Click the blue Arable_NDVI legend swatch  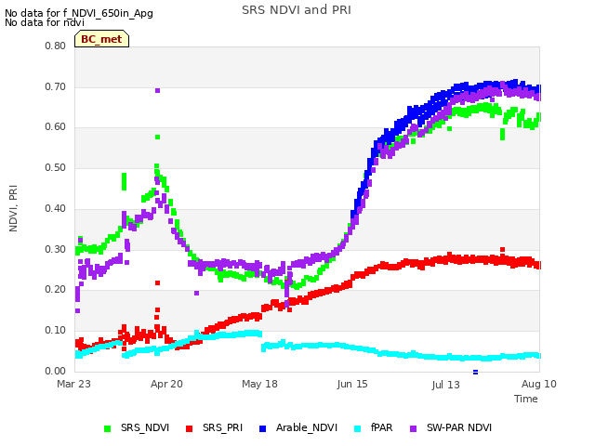pos(262,428)
